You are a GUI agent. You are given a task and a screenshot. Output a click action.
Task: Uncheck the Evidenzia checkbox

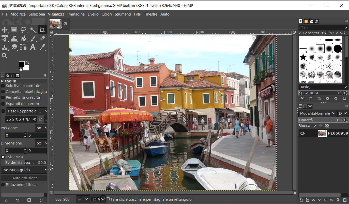point(3,157)
